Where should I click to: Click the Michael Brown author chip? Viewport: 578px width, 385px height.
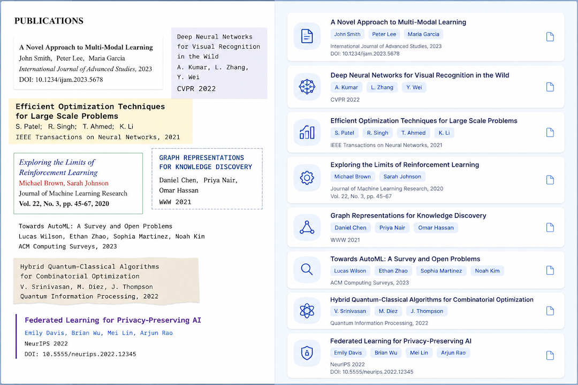pos(352,176)
